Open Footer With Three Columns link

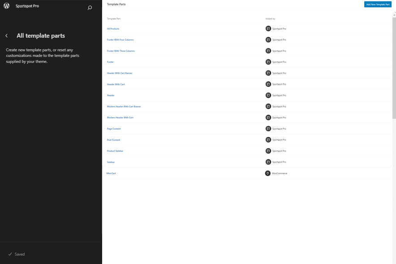[121, 51]
